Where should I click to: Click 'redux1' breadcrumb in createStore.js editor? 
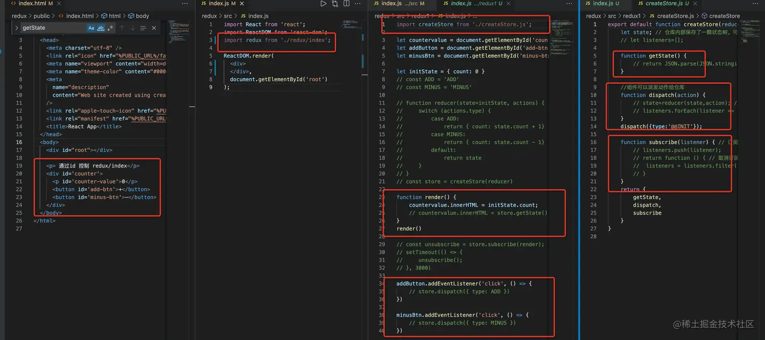point(632,16)
